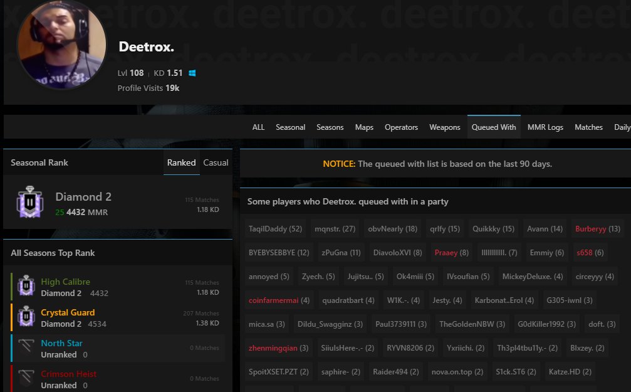Toggle the Ranked stats view
This screenshot has height=392, width=631.
tap(181, 162)
